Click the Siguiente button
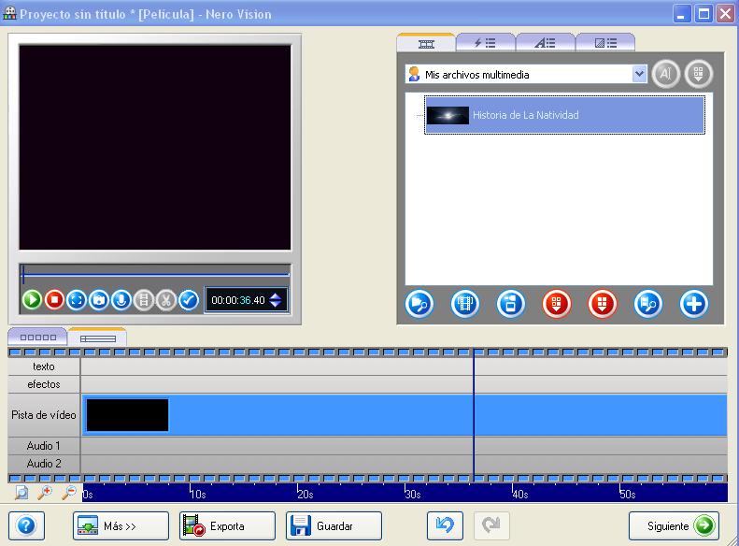Image resolution: width=739 pixels, height=546 pixels. (x=674, y=525)
